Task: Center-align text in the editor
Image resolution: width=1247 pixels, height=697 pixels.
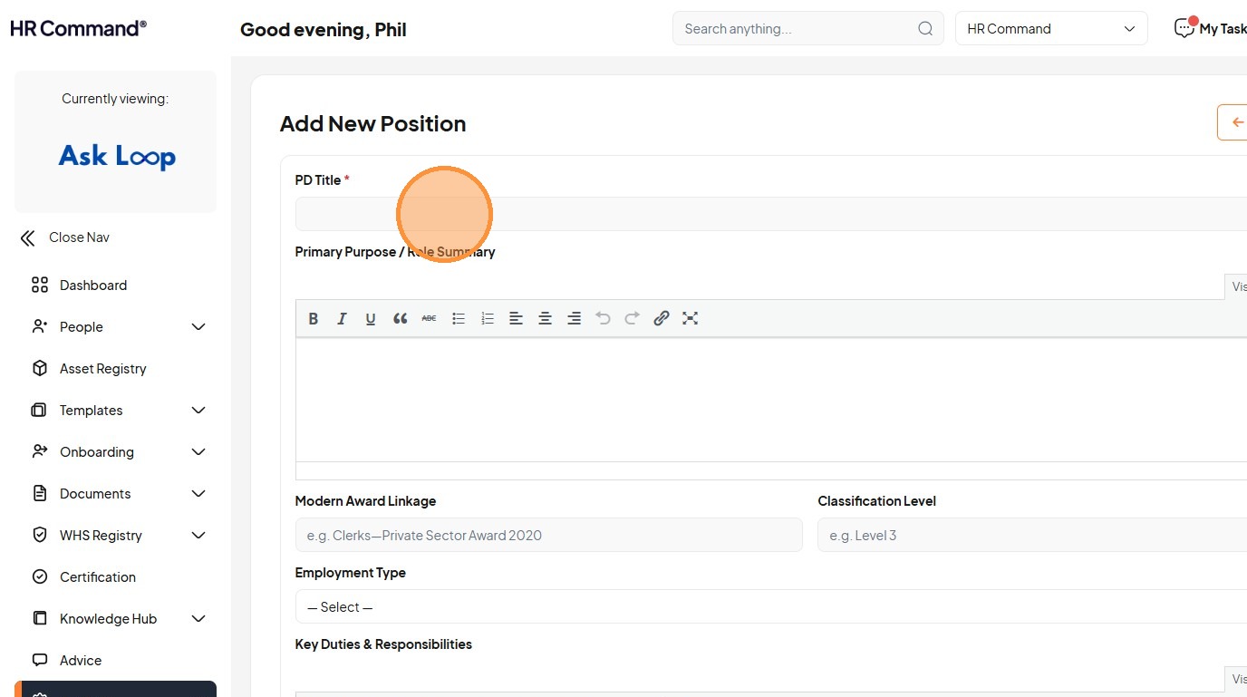Action: (x=545, y=318)
